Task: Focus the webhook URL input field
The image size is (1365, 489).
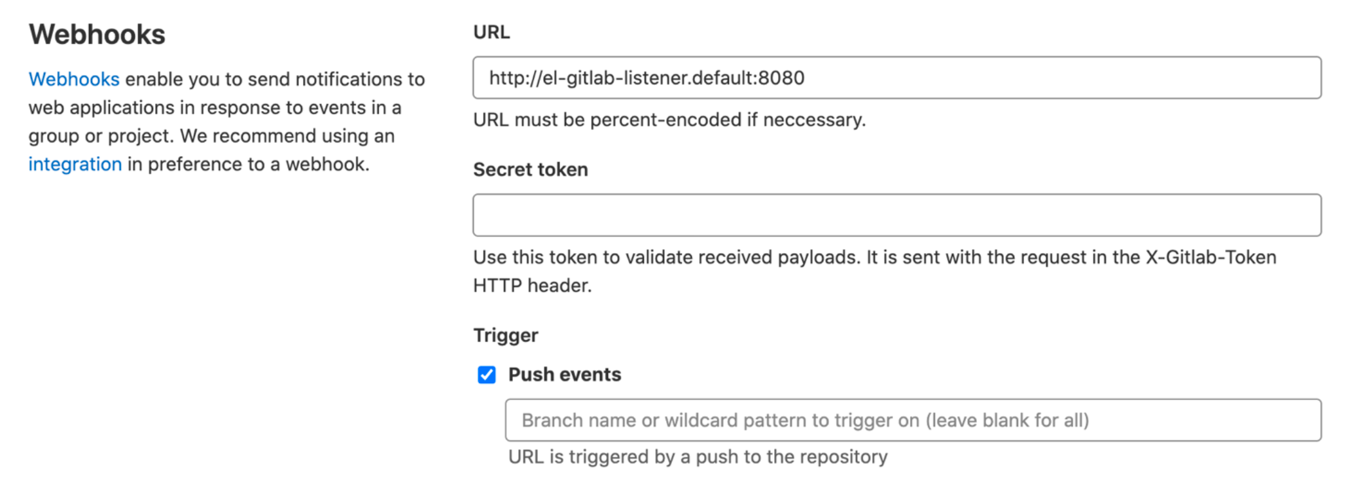Action: [x=896, y=78]
